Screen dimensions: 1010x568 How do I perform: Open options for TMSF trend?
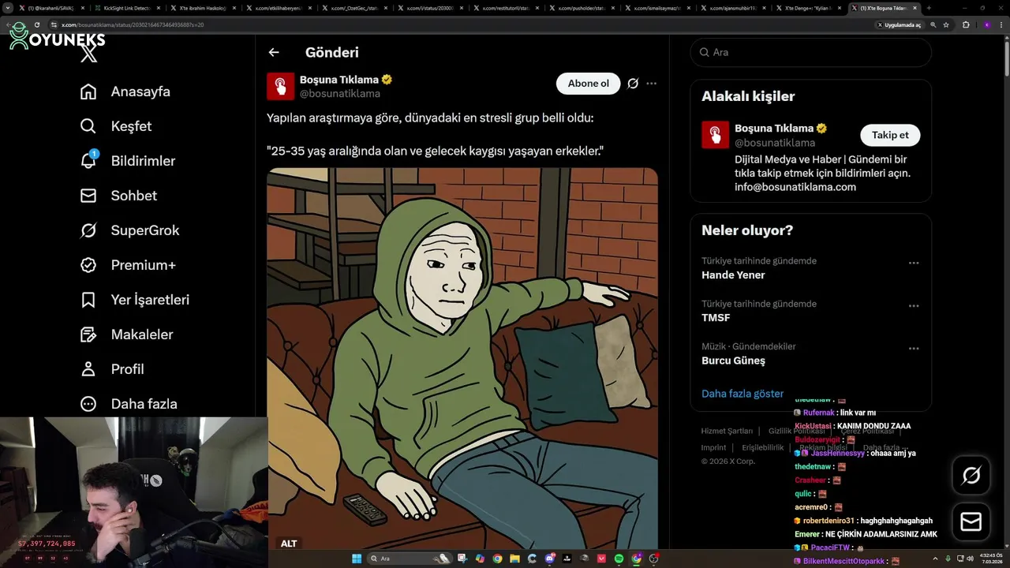coord(914,306)
